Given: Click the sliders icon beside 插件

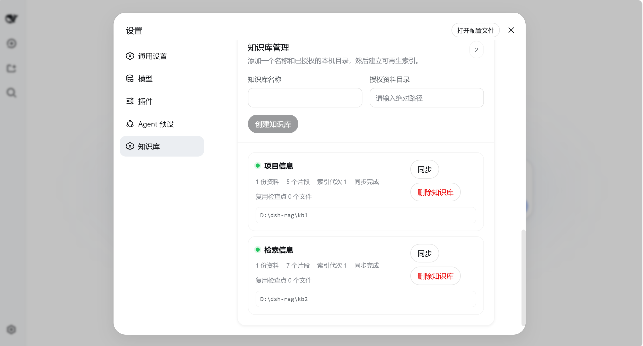Looking at the screenshot, I should [130, 101].
